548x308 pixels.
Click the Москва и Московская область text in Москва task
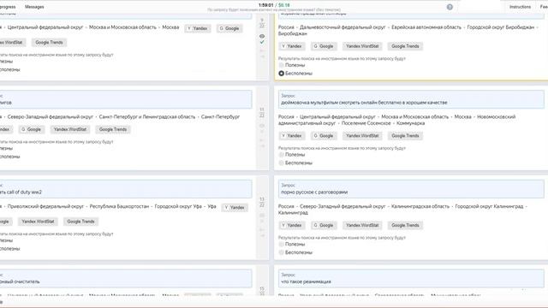click(122, 27)
